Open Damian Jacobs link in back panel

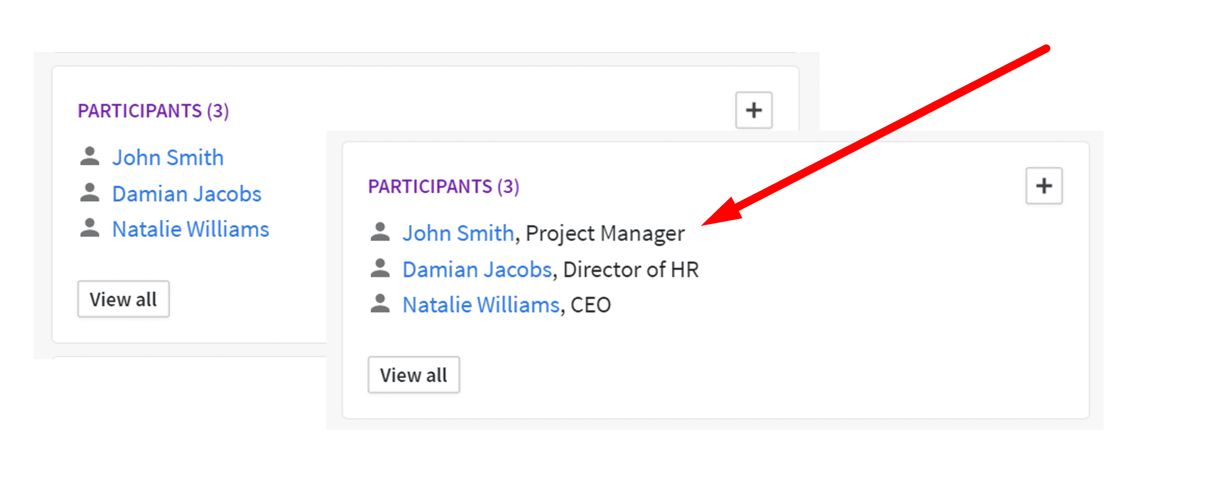click(186, 194)
